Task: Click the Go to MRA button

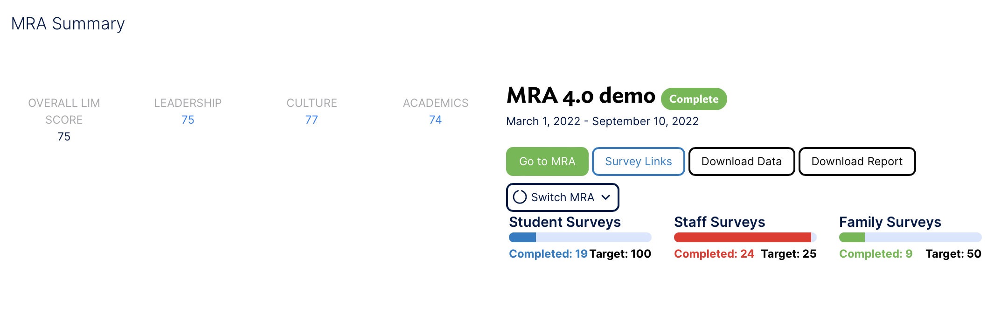Action: pos(547,161)
